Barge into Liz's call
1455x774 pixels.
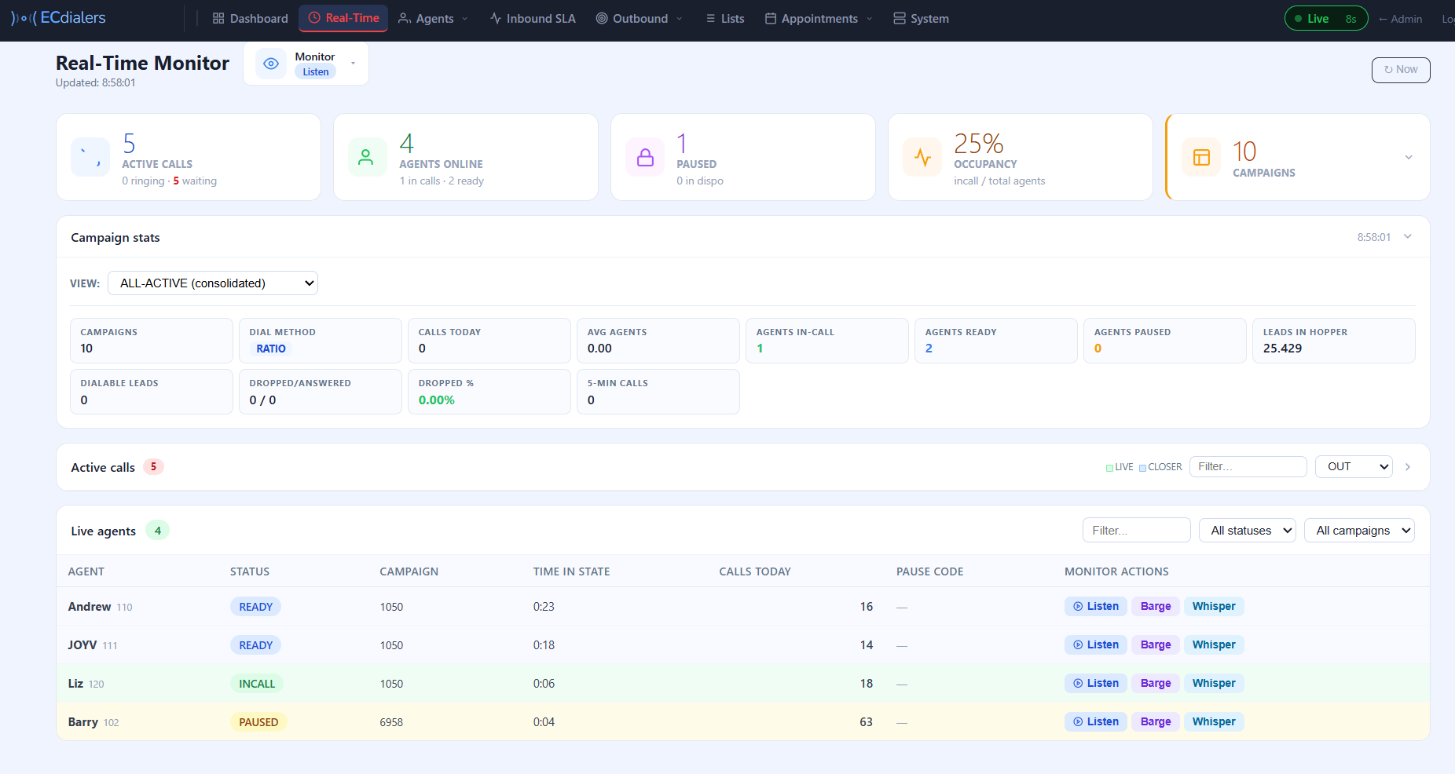tap(1156, 683)
